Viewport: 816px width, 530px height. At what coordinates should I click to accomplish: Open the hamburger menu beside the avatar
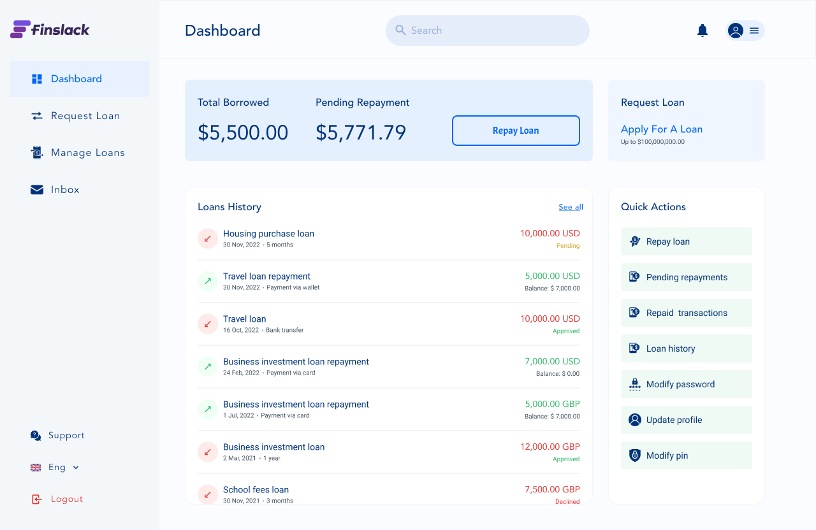click(754, 31)
